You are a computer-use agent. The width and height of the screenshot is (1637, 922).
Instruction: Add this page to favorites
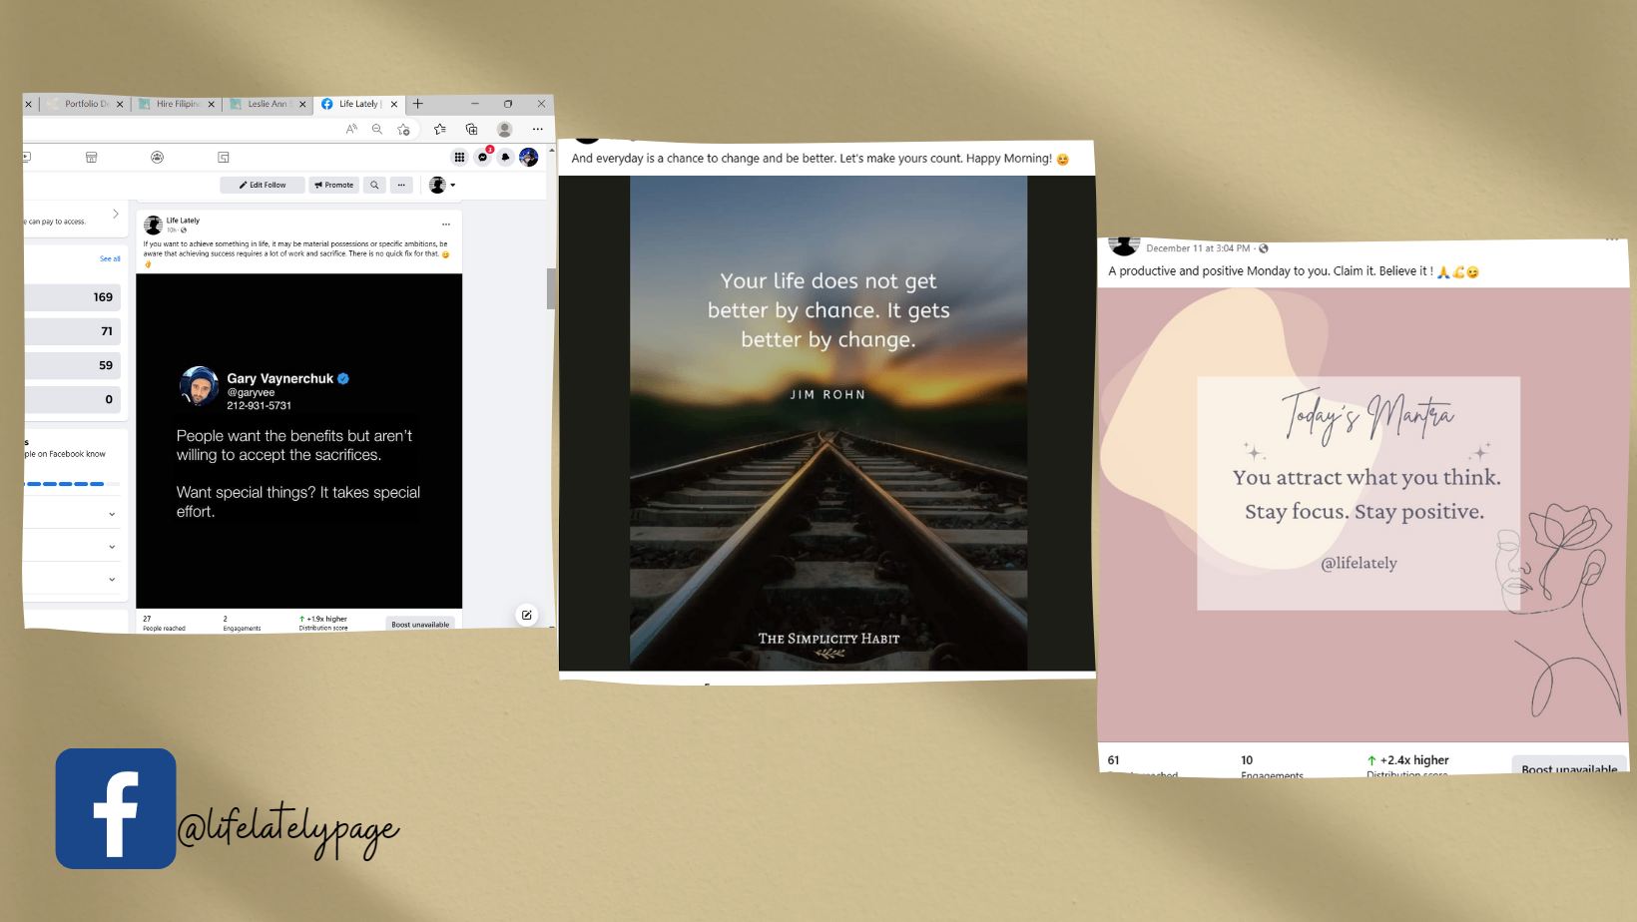pyautogui.click(x=403, y=129)
